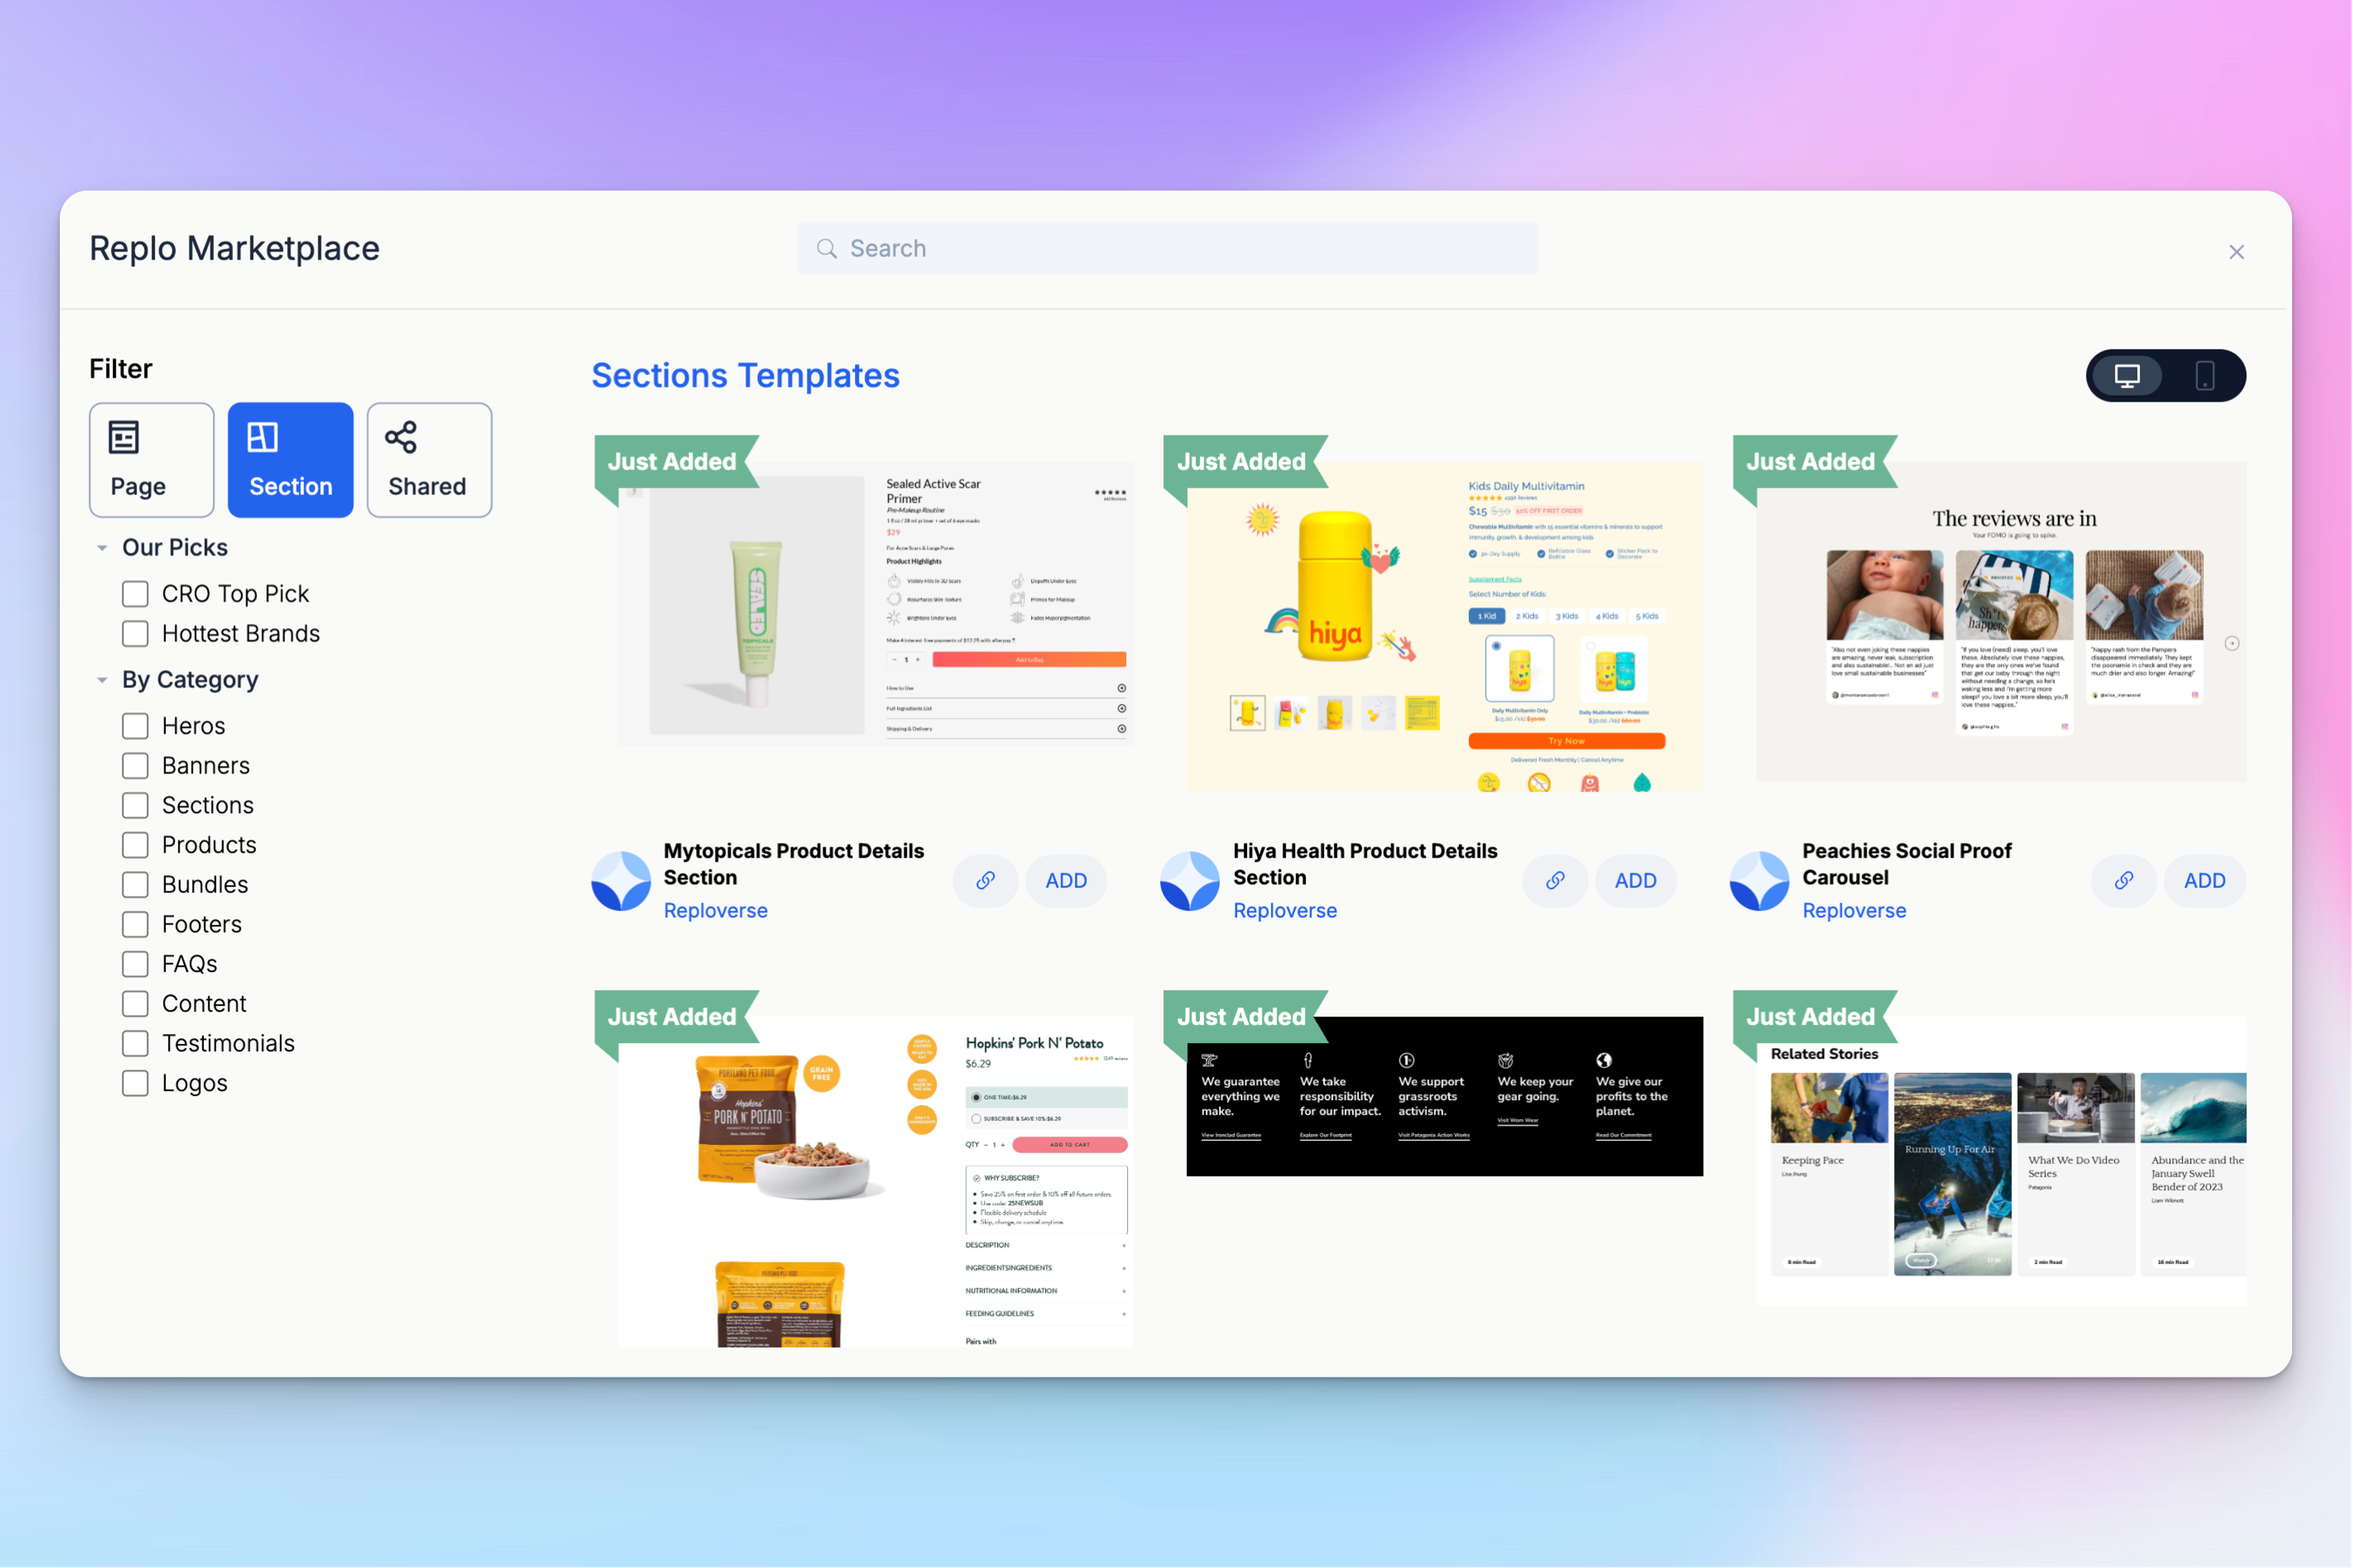Open the Hopkins Pork N' Potato template thumbnail
This screenshot has height=1568, width=2353.
pyautogui.click(x=874, y=1180)
